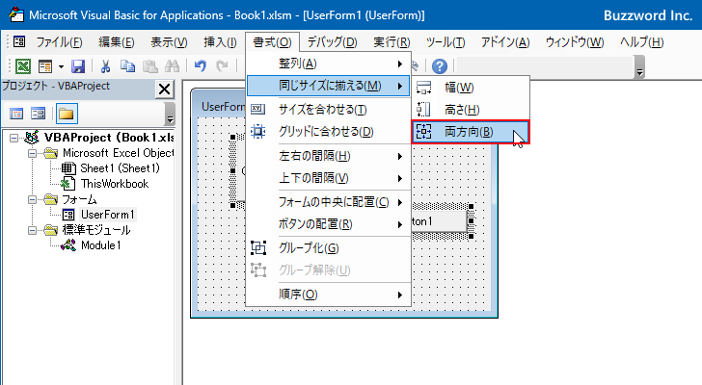Click the View Code icon in the Project panel

click(x=16, y=114)
